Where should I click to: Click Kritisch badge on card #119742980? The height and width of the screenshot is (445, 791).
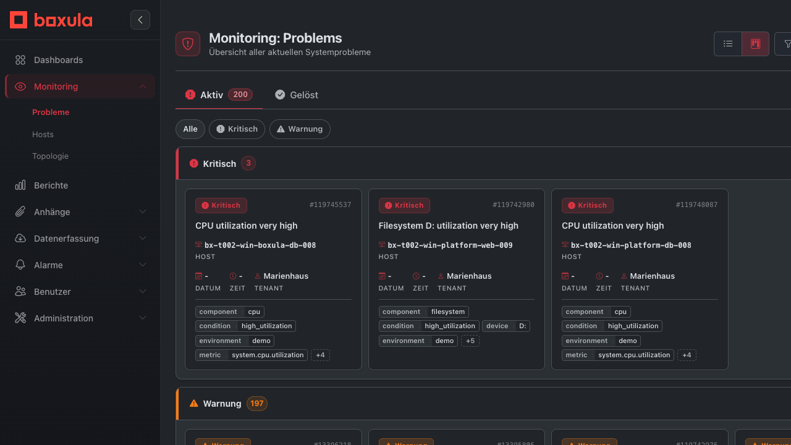pyautogui.click(x=404, y=205)
